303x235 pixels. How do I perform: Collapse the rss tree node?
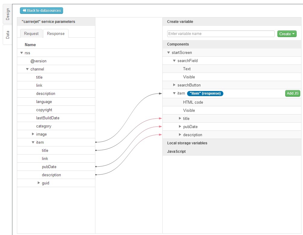click(x=21, y=53)
